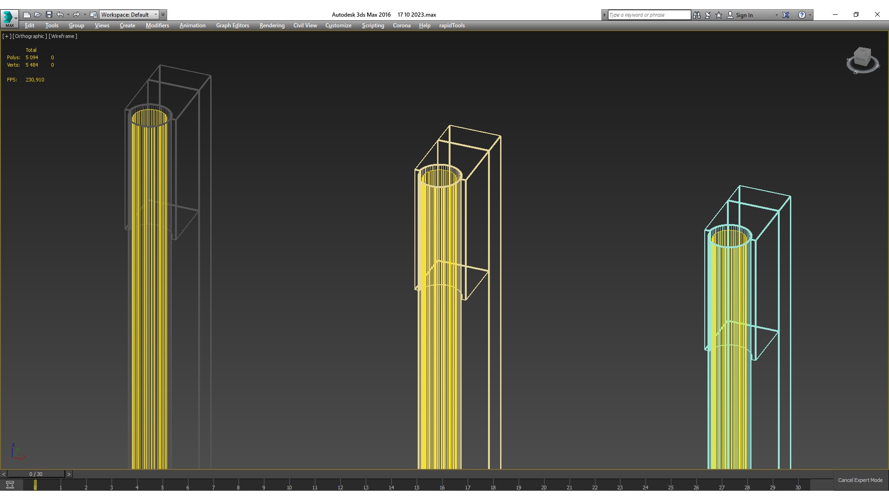
Task: Open the Modifiers menu
Action: (x=157, y=25)
